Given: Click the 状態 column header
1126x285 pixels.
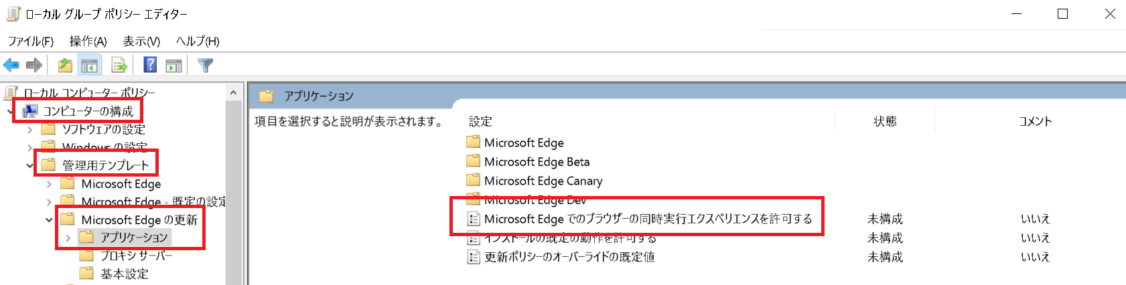Looking at the screenshot, I should click(885, 121).
